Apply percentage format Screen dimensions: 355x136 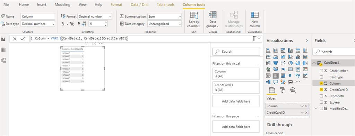point(72,24)
